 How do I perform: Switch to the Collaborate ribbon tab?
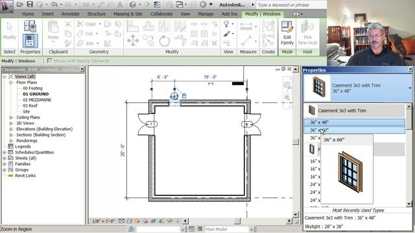coord(161,14)
